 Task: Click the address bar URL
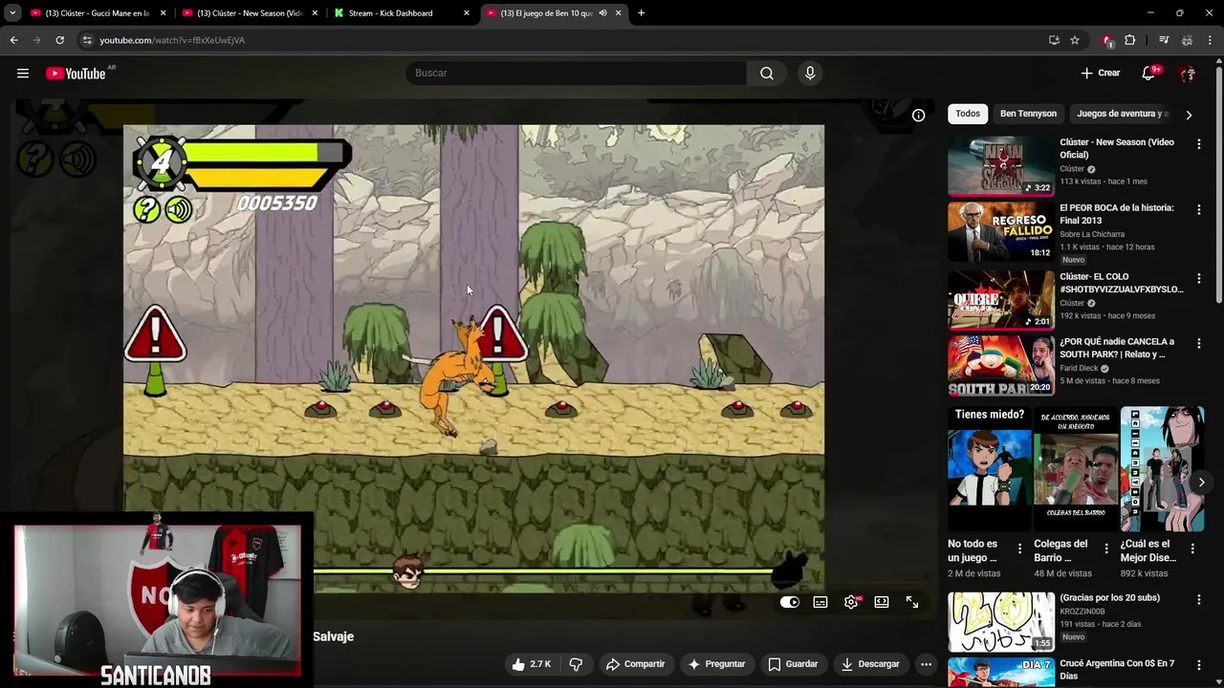click(172, 40)
